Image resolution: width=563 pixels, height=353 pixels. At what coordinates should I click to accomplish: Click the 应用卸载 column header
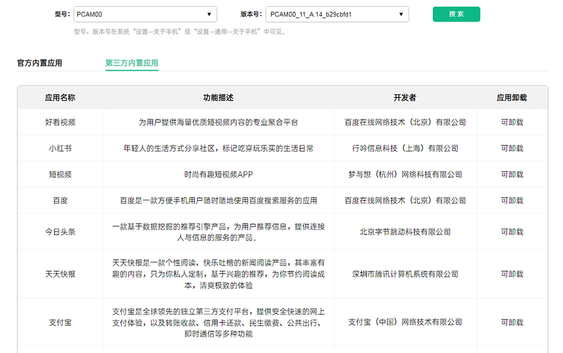point(511,98)
